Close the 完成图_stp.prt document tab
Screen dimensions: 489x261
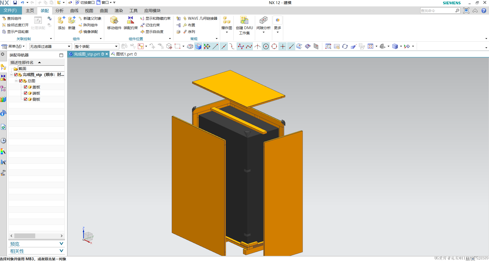[x=107, y=54]
